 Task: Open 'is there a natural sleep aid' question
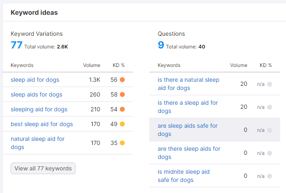tap(188, 84)
